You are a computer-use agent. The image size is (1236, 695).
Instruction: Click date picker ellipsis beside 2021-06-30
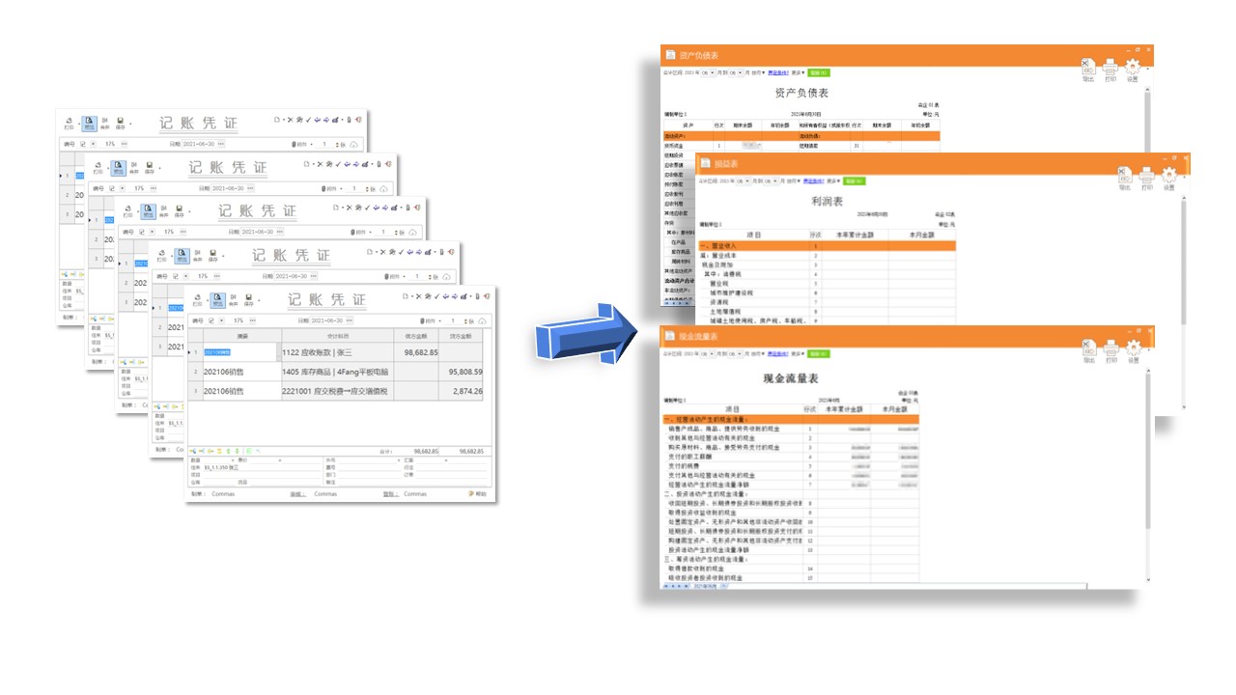tap(350, 320)
